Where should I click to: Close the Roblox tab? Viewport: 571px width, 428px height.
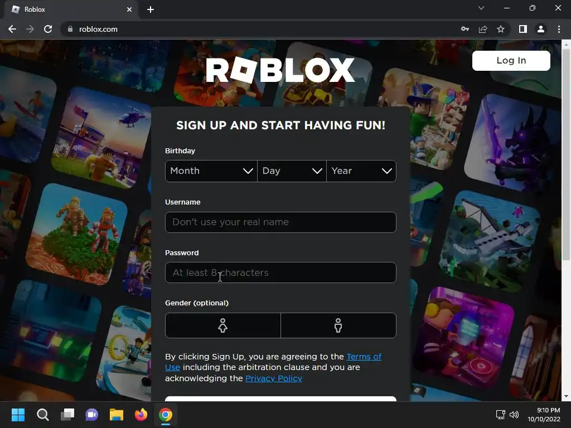[129, 9]
